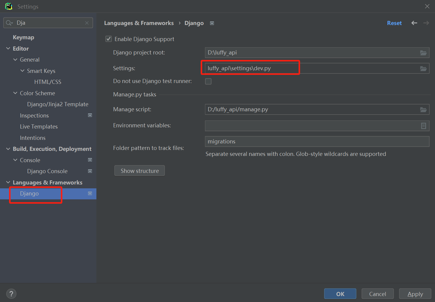This screenshot has height=302, width=435.
Task: Collapse the Console tree node
Action: click(x=15, y=160)
